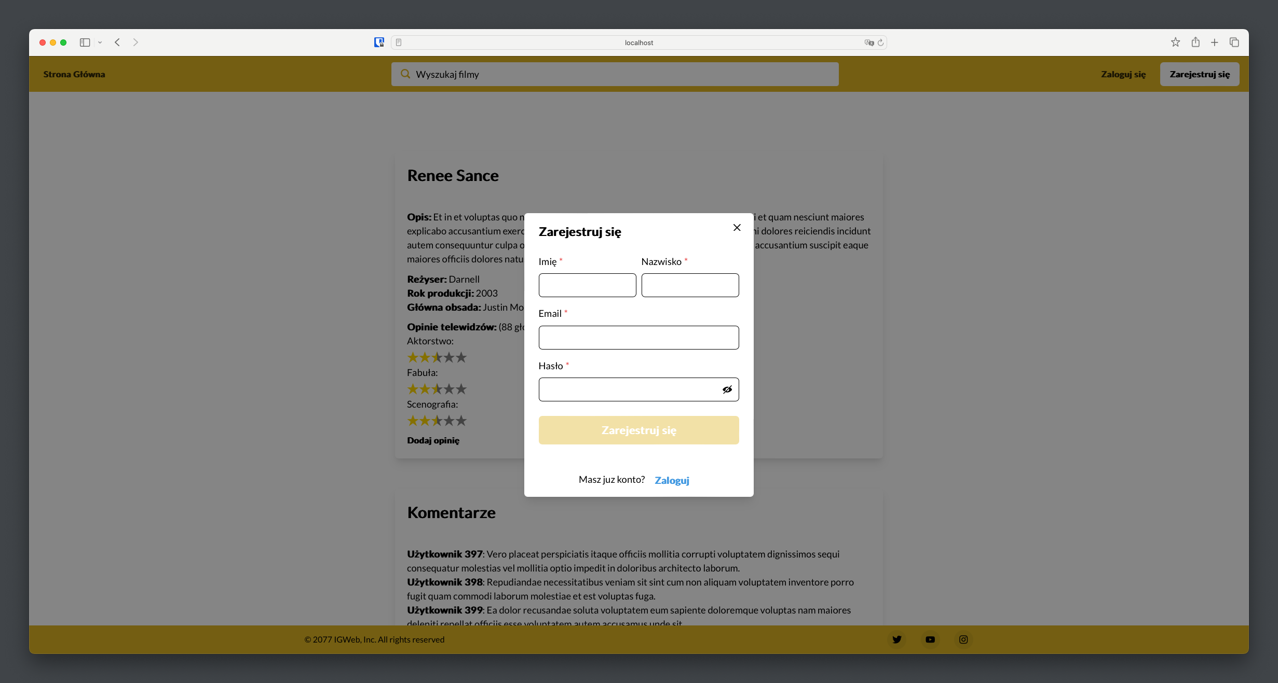Image resolution: width=1278 pixels, height=683 pixels.
Task: Open the YouTube icon in the footer
Action: [930, 639]
